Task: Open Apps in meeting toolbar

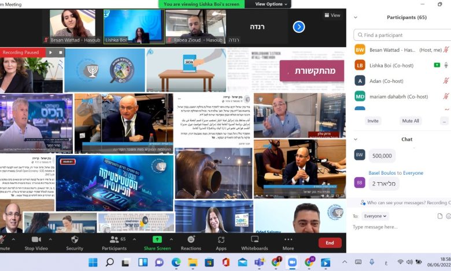Action: pyautogui.click(x=221, y=243)
